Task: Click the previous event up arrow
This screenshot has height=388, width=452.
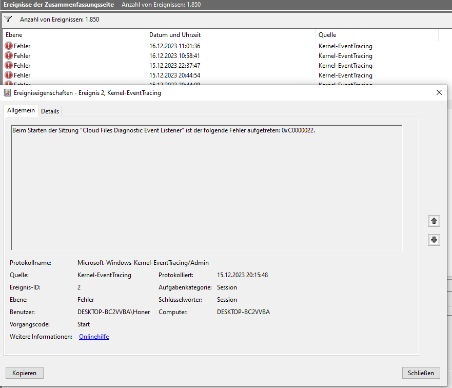Action: tap(434, 221)
